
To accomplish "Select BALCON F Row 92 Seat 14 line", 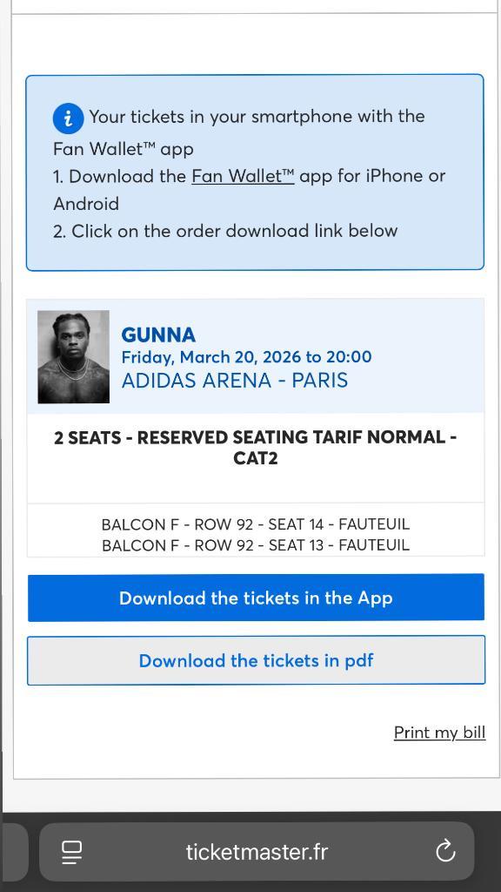I will point(256,524).
